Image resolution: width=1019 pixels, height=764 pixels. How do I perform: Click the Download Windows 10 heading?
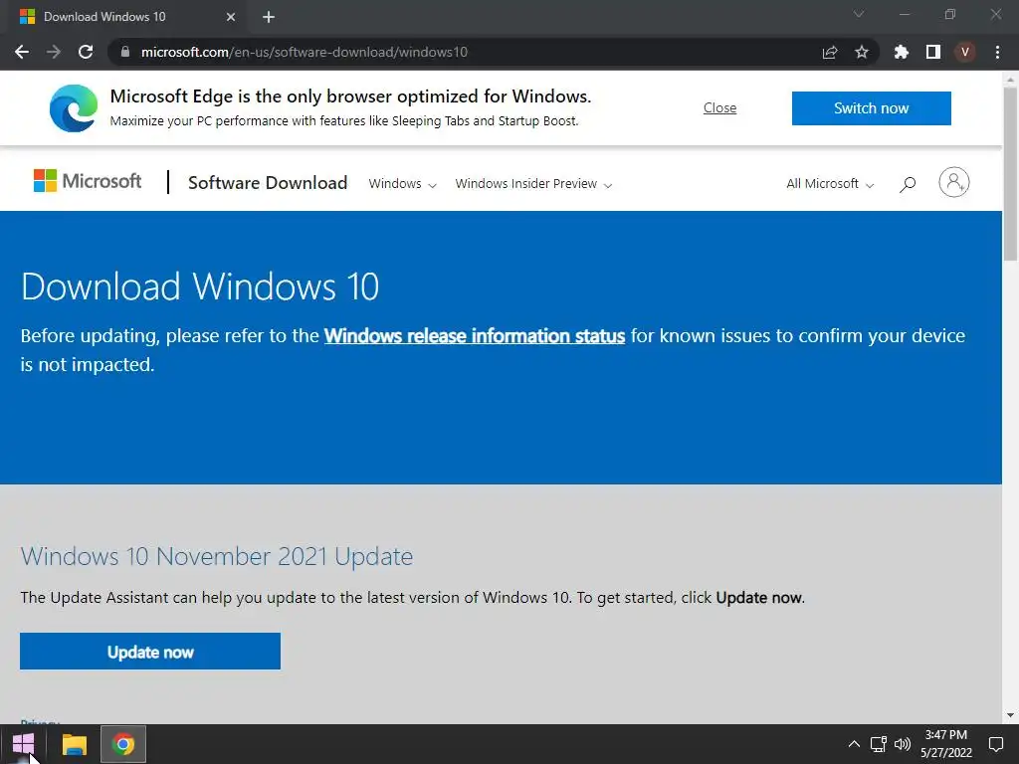tap(200, 286)
